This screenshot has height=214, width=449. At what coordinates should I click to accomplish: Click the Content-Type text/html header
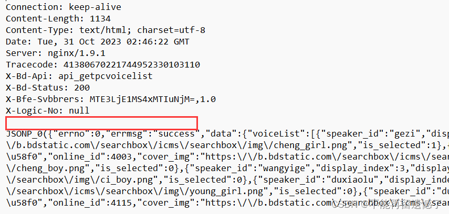(x=106, y=30)
